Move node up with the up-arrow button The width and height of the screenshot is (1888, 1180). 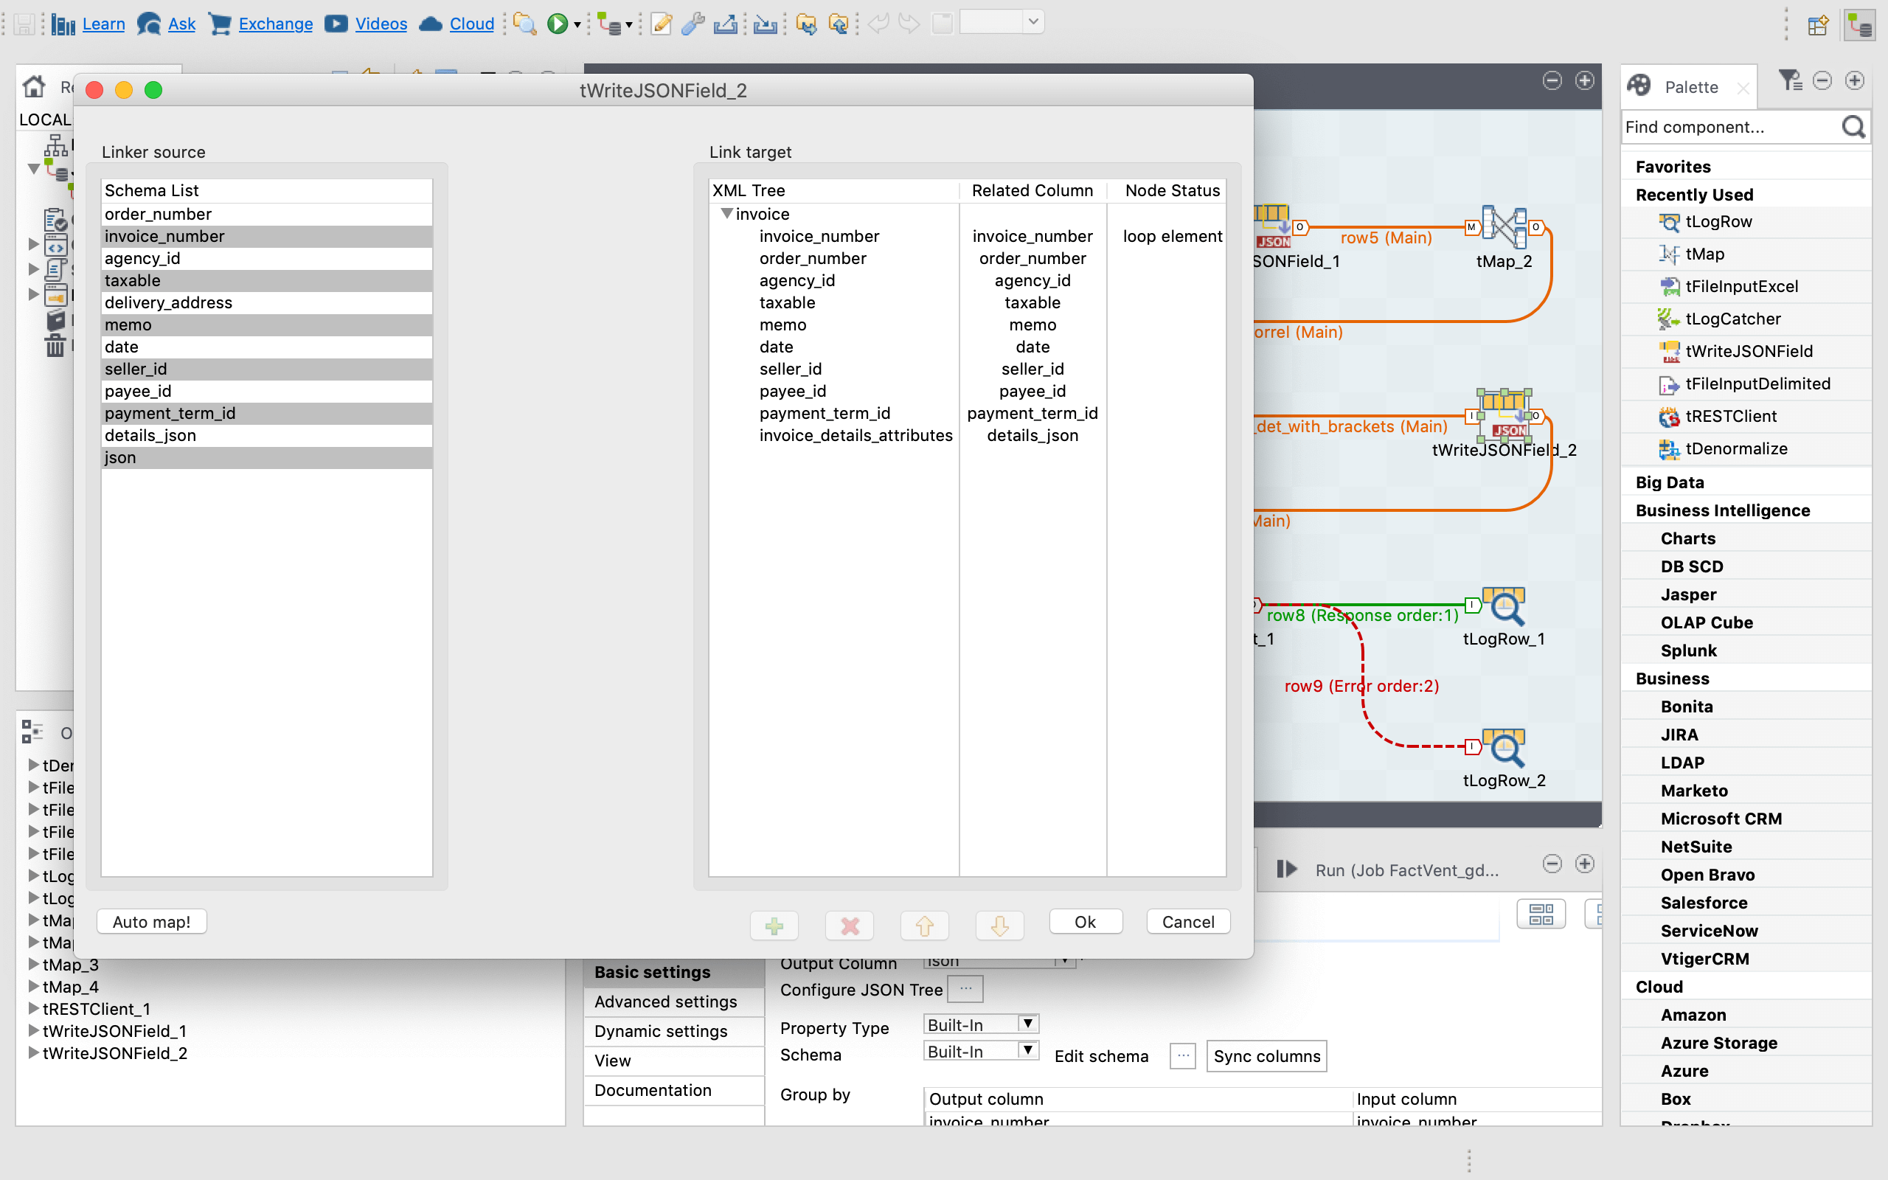[925, 925]
